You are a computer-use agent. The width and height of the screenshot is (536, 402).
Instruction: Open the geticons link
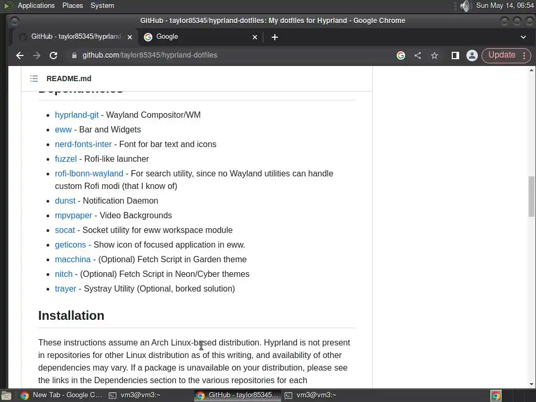click(71, 245)
